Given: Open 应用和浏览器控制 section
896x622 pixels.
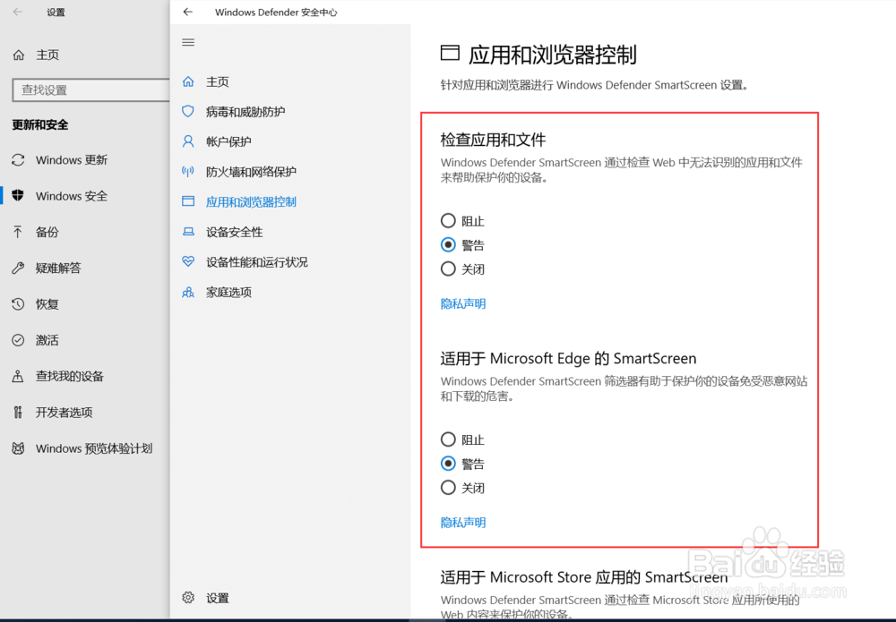Looking at the screenshot, I should pyautogui.click(x=252, y=201).
